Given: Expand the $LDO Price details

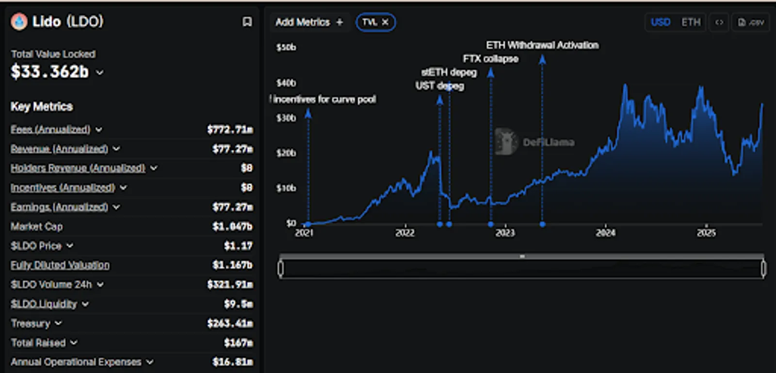Looking at the screenshot, I should (69, 245).
